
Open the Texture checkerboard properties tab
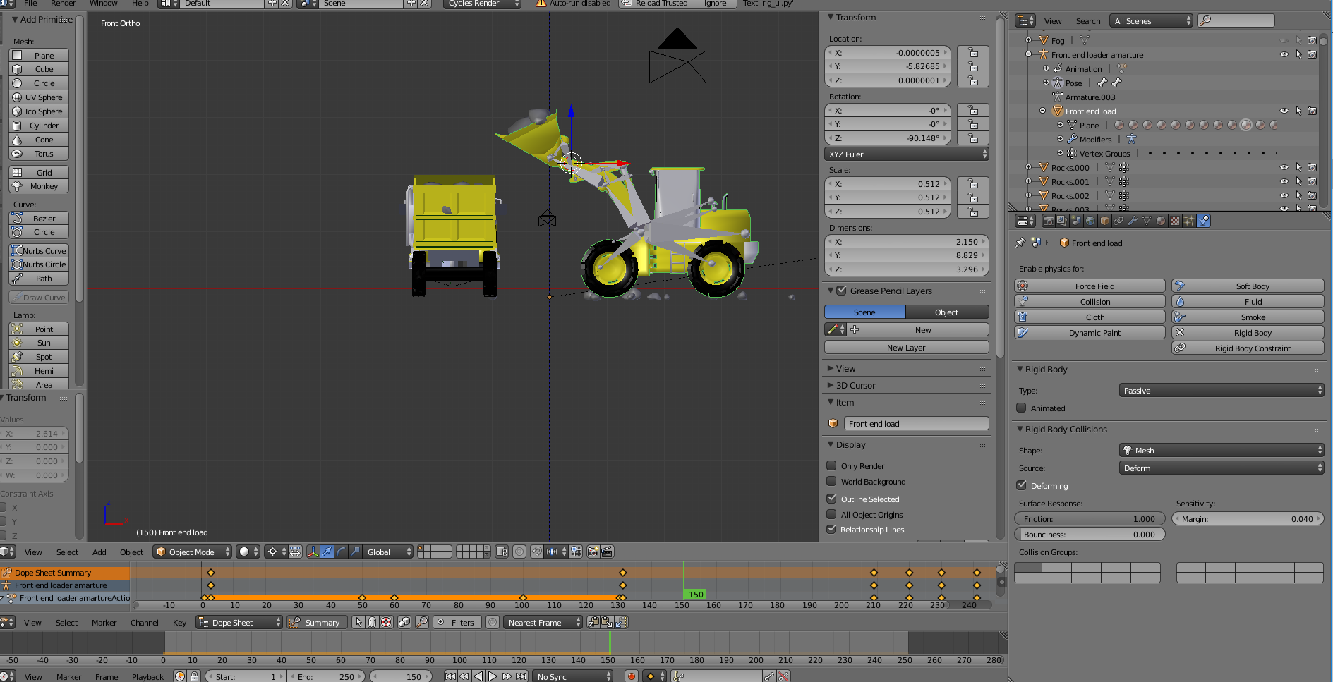click(1175, 221)
